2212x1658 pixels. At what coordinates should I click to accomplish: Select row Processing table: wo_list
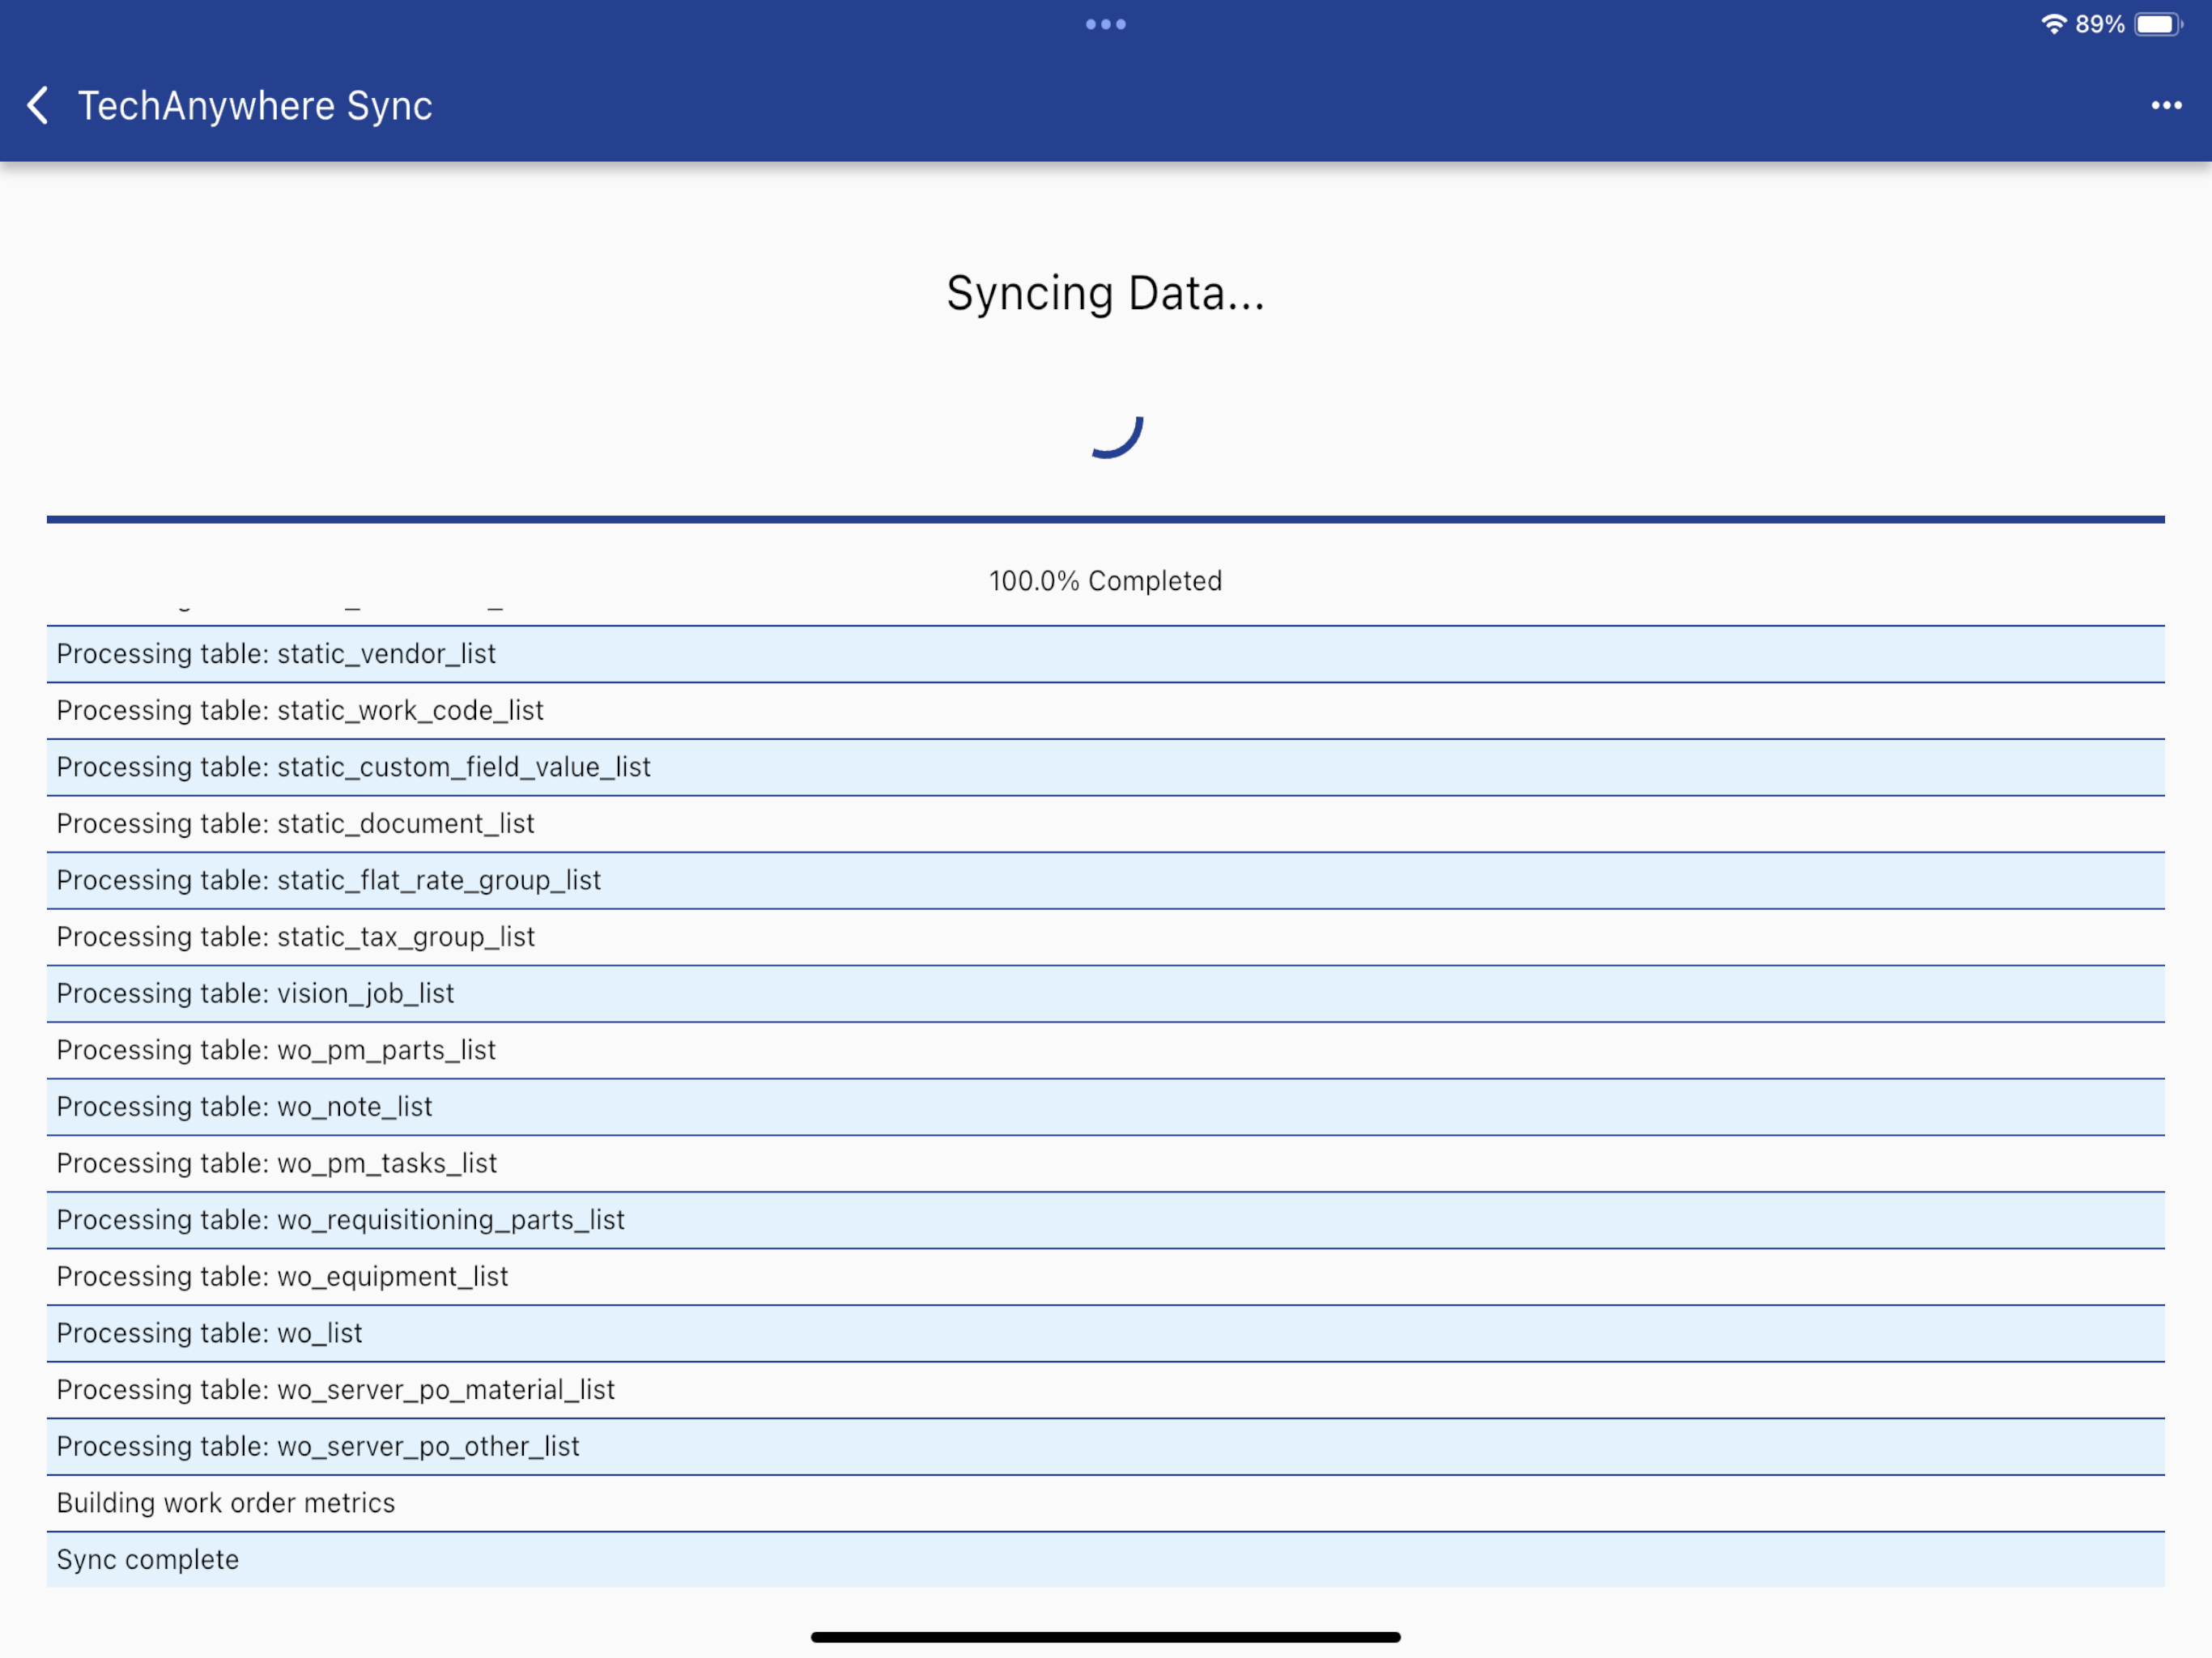click(x=1106, y=1333)
